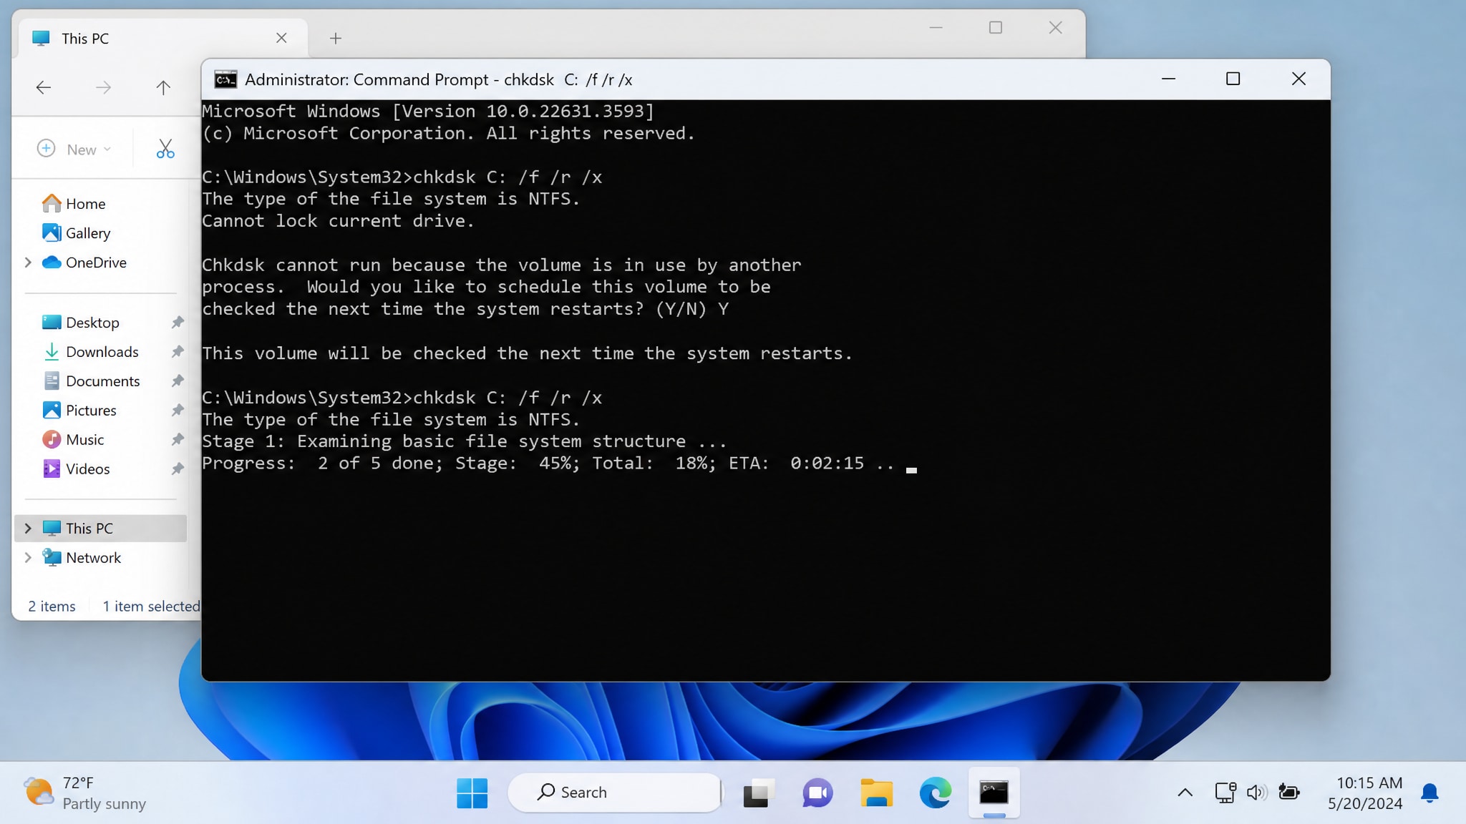The height and width of the screenshot is (824, 1466).
Task: Open Gallery in the navigation pane
Action: pyautogui.click(x=87, y=233)
